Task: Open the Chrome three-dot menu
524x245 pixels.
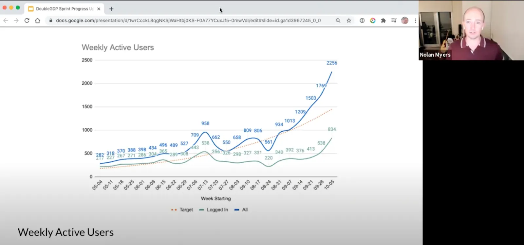Action: click(415, 21)
